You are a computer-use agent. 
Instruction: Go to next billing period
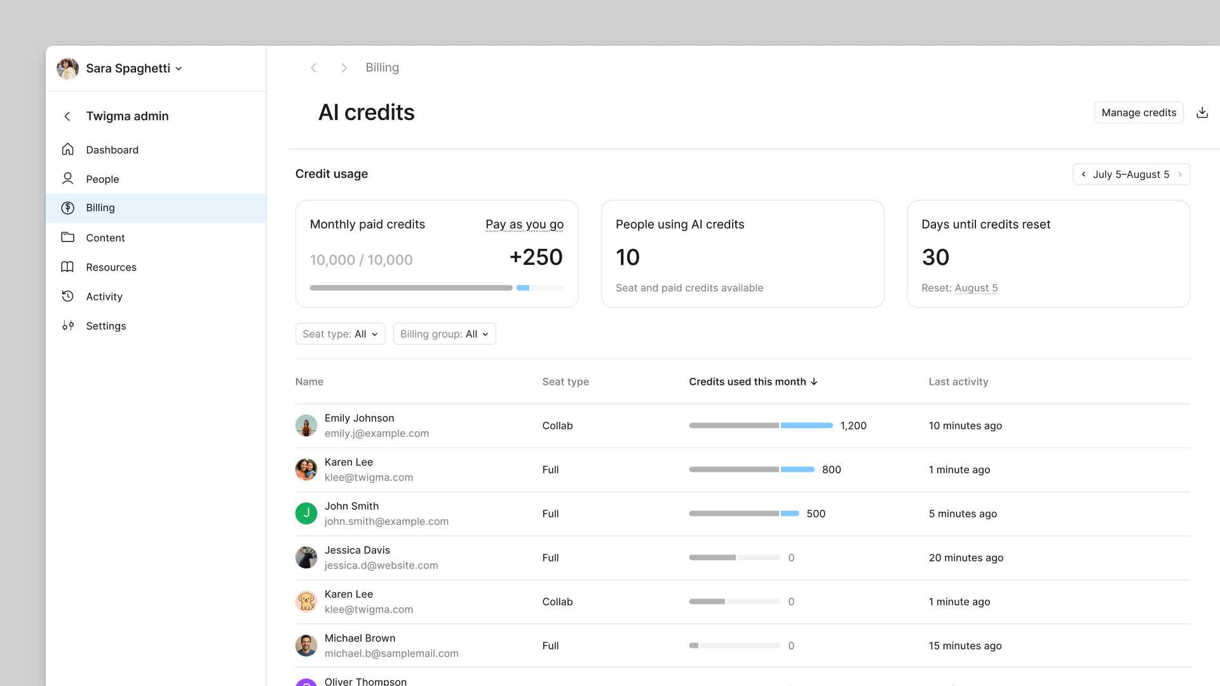(x=1181, y=174)
